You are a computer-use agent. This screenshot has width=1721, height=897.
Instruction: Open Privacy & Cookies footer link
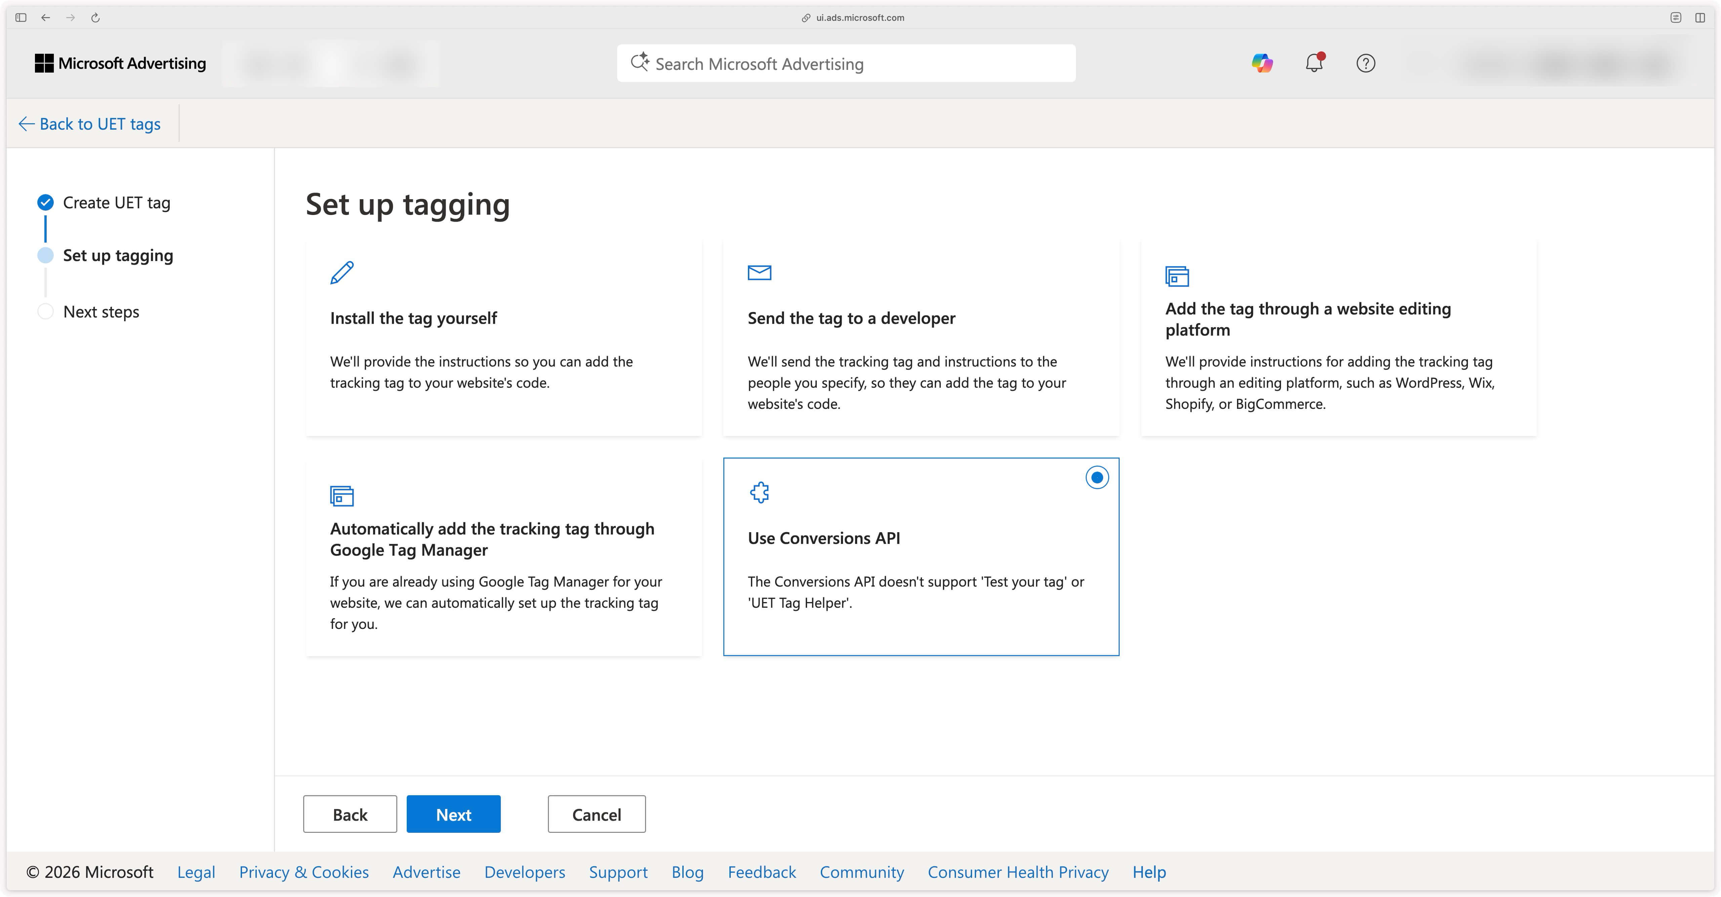coord(303,872)
